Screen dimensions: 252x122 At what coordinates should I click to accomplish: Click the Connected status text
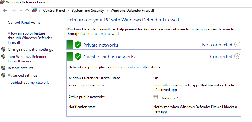221,57
